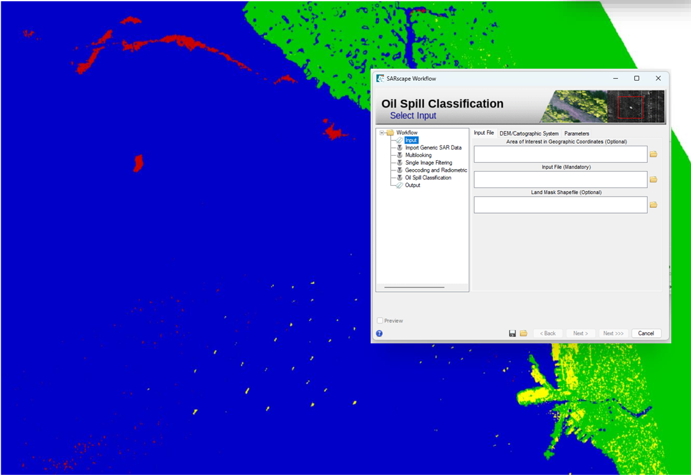Select Import Generic SAR Data step

click(433, 148)
